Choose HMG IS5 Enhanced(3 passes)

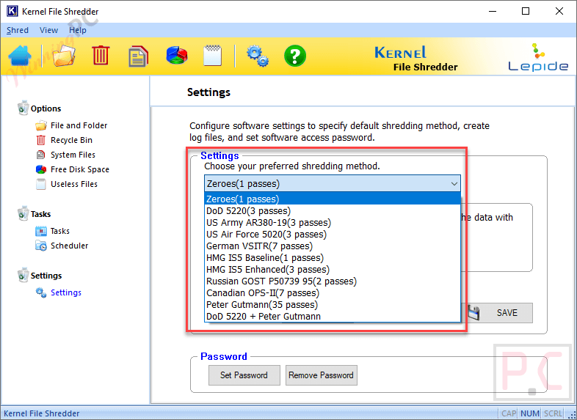pyautogui.click(x=333, y=270)
